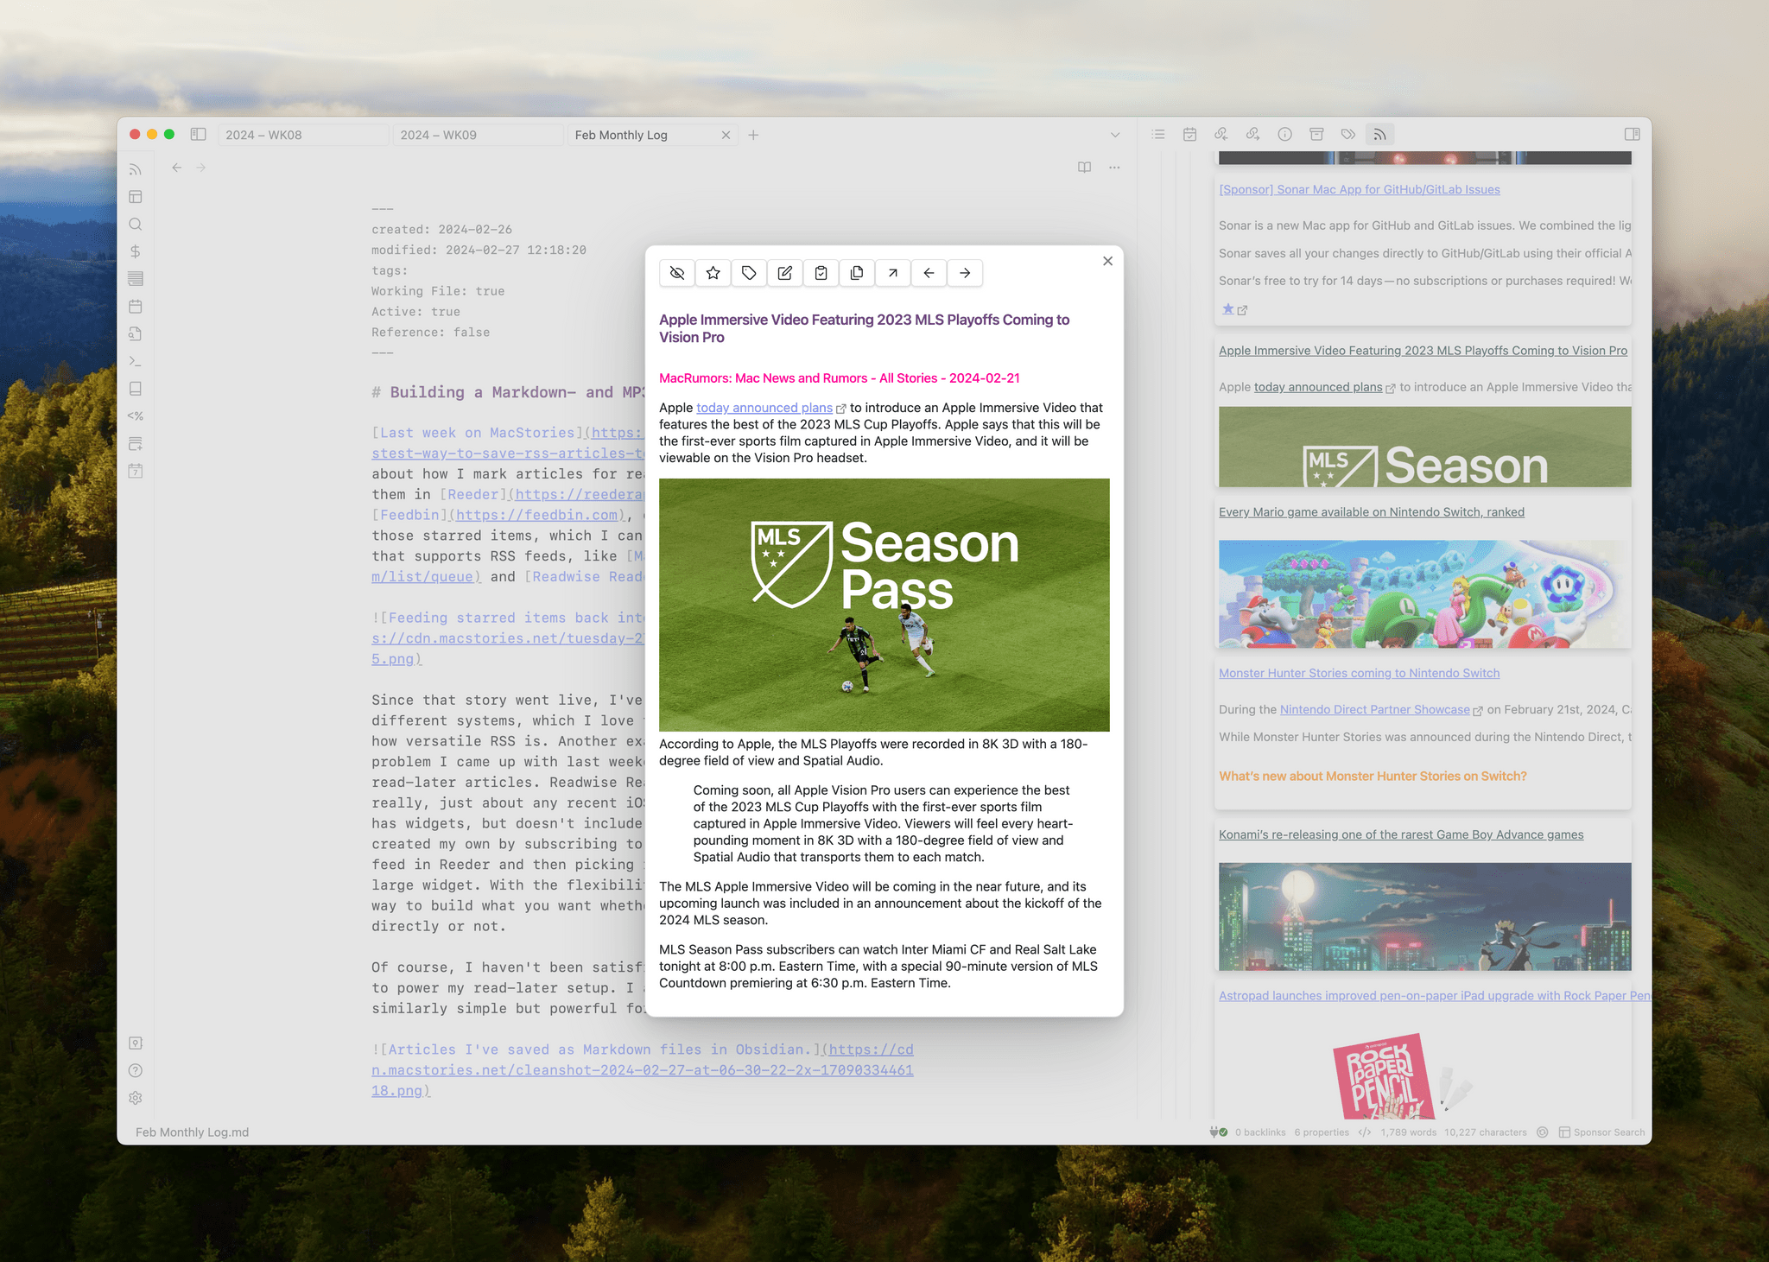Click the stacked lines ribbon icon

(136, 279)
